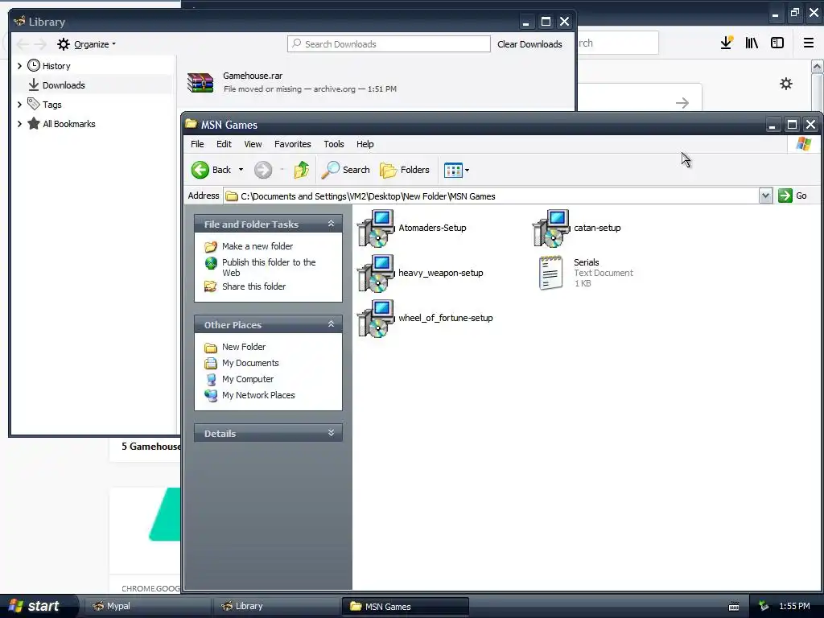Expand the Details panel
824x618 pixels.
(331, 433)
